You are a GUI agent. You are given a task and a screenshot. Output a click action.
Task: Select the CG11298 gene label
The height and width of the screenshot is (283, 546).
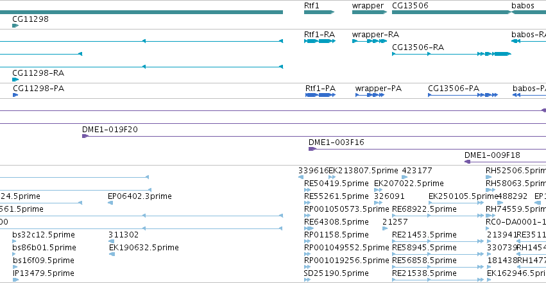(30, 19)
